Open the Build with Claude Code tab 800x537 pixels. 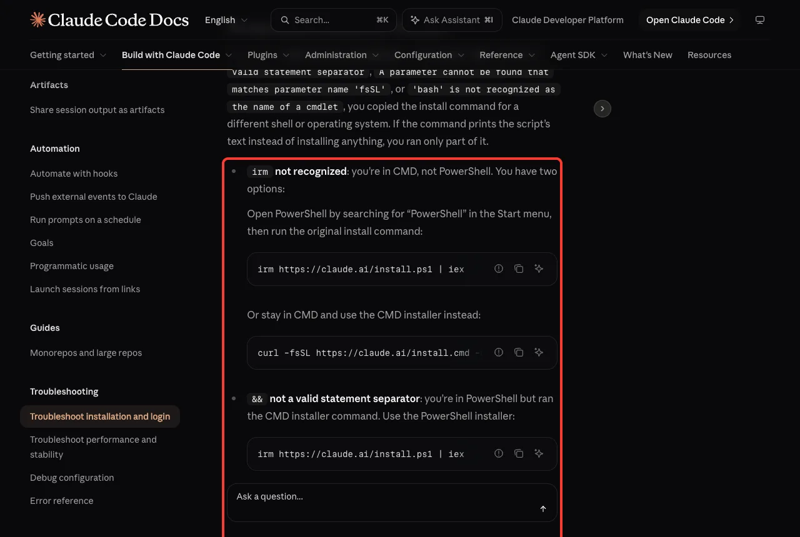click(x=177, y=55)
